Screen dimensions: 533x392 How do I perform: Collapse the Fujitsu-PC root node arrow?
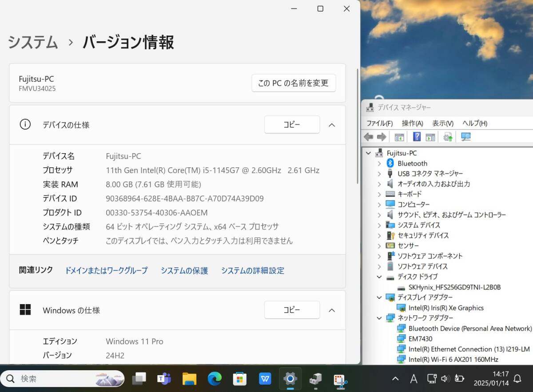[368, 153]
